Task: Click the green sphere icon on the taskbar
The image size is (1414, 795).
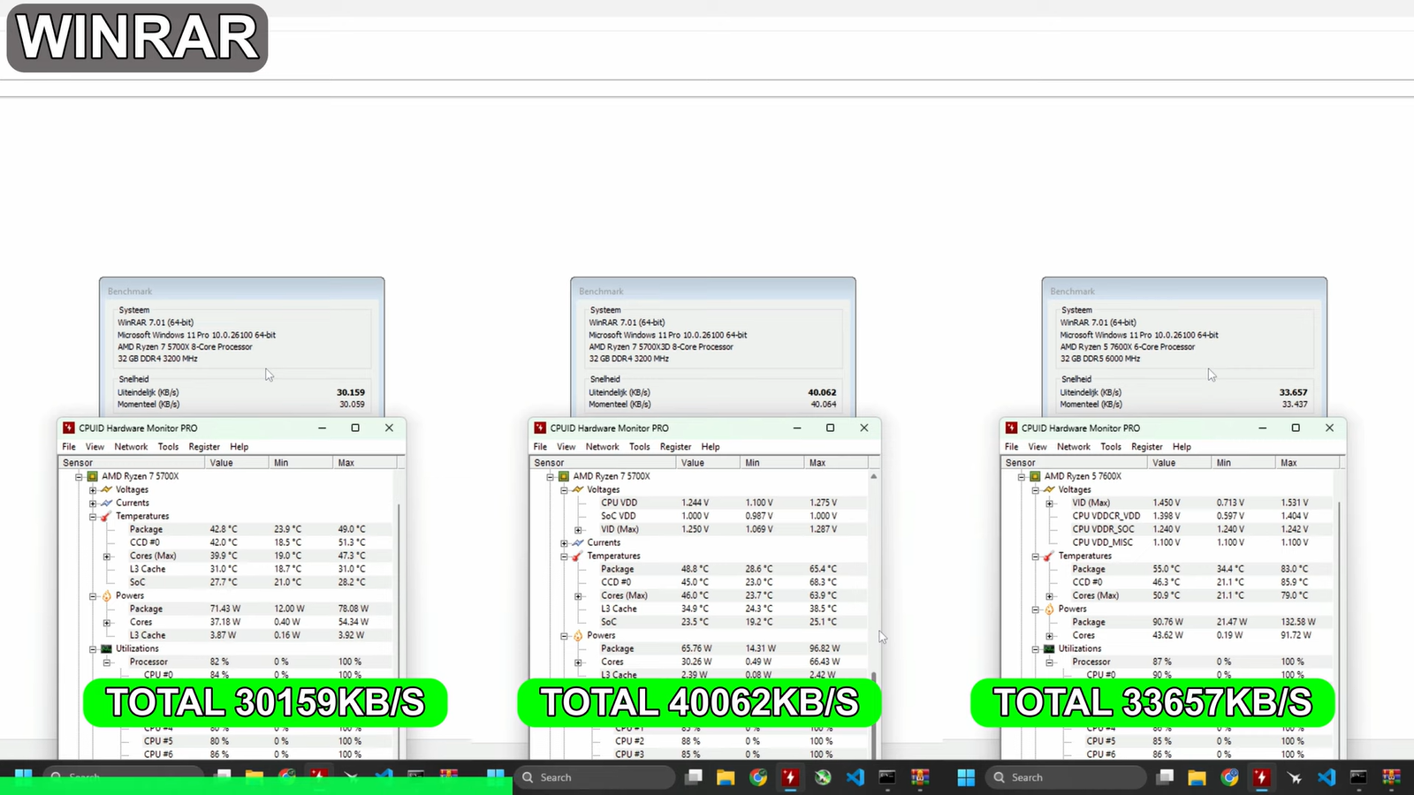Action: pos(823,777)
